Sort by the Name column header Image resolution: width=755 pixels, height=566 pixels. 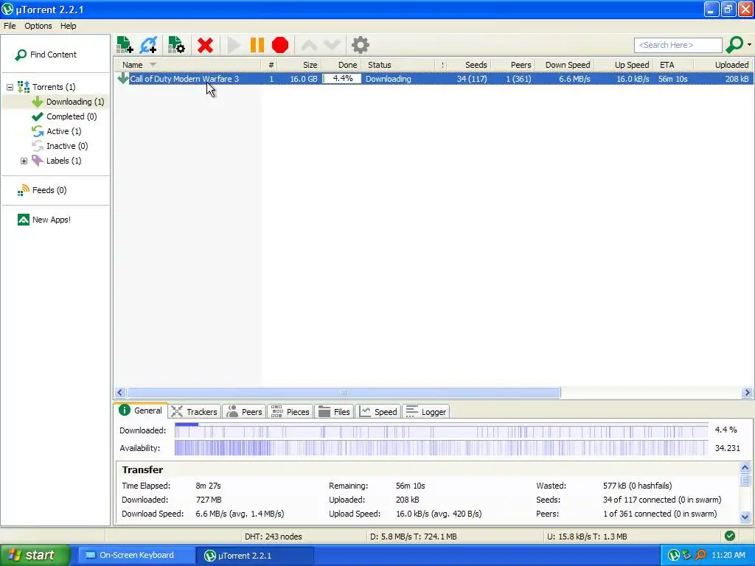[187, 65]
